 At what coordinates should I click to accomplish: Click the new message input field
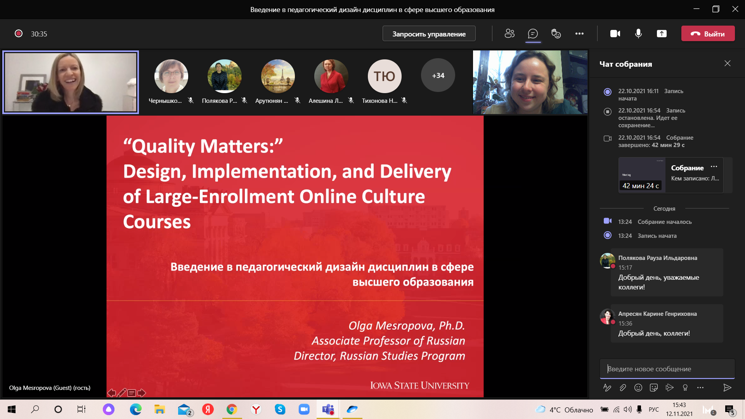click(x=667, y=369)
